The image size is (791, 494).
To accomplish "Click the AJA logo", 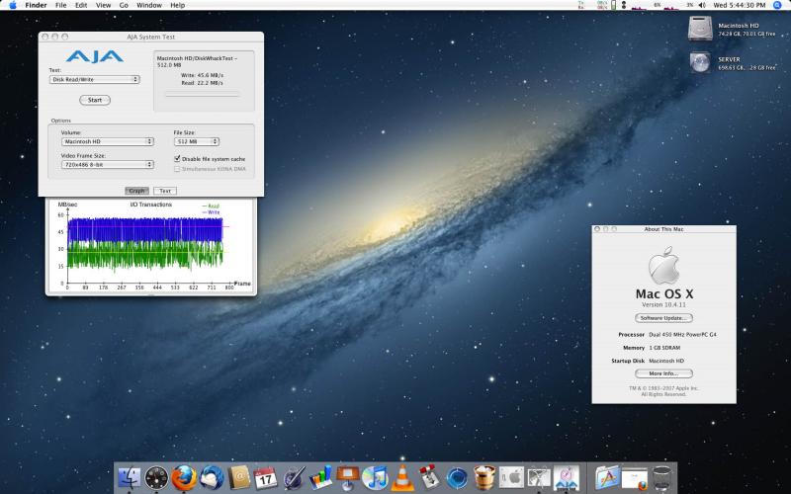I will pyautogui.click(x=94, y=56).
